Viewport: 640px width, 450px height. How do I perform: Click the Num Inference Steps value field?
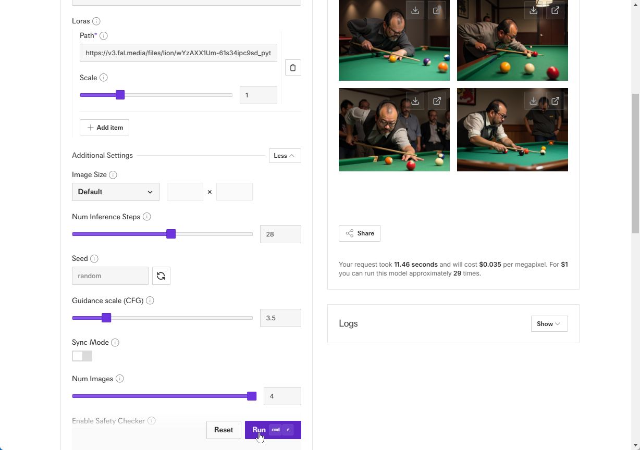pos(280,234)
